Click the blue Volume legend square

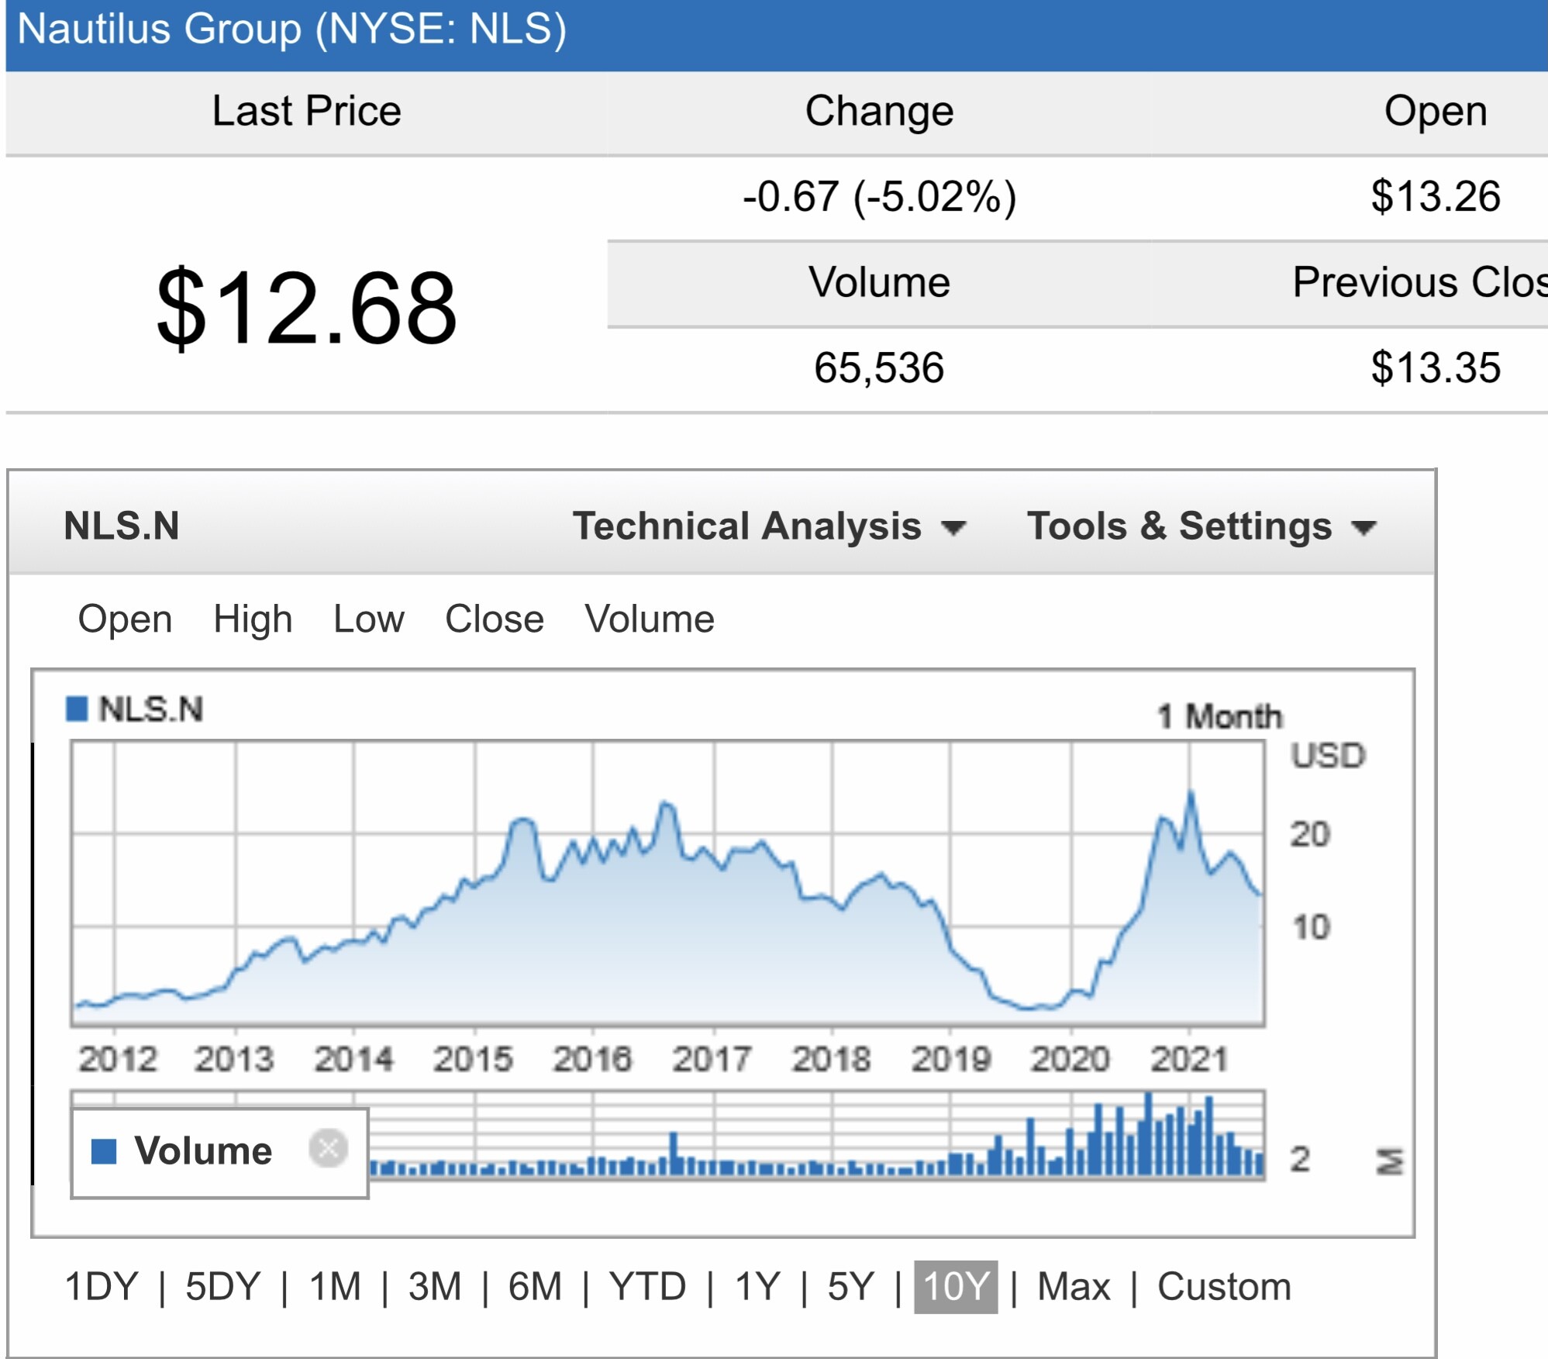pyautogui.click(x=104, y=1151)
